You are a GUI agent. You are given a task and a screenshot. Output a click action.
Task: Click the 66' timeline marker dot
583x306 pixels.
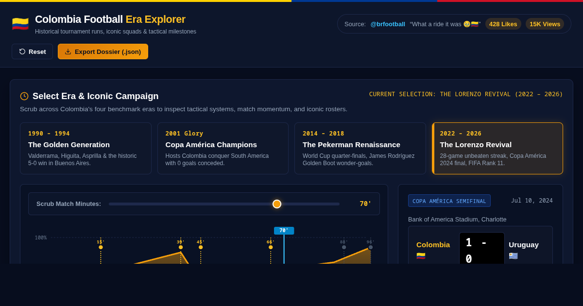pyautogui.click(x=271, y=247)
